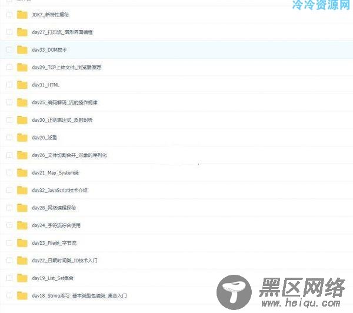
Task: Click the folder icon for JDK7_新特性揭秘
Action: [x=22, y=15]
